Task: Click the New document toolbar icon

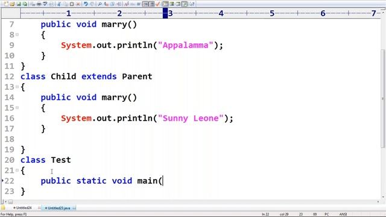Action: [x=6, y=4]
